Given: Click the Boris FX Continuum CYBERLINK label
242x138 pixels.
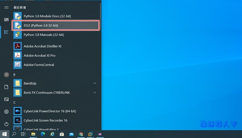Looking at the screenshot, I should pyautogui.click(x=47, y=93).
